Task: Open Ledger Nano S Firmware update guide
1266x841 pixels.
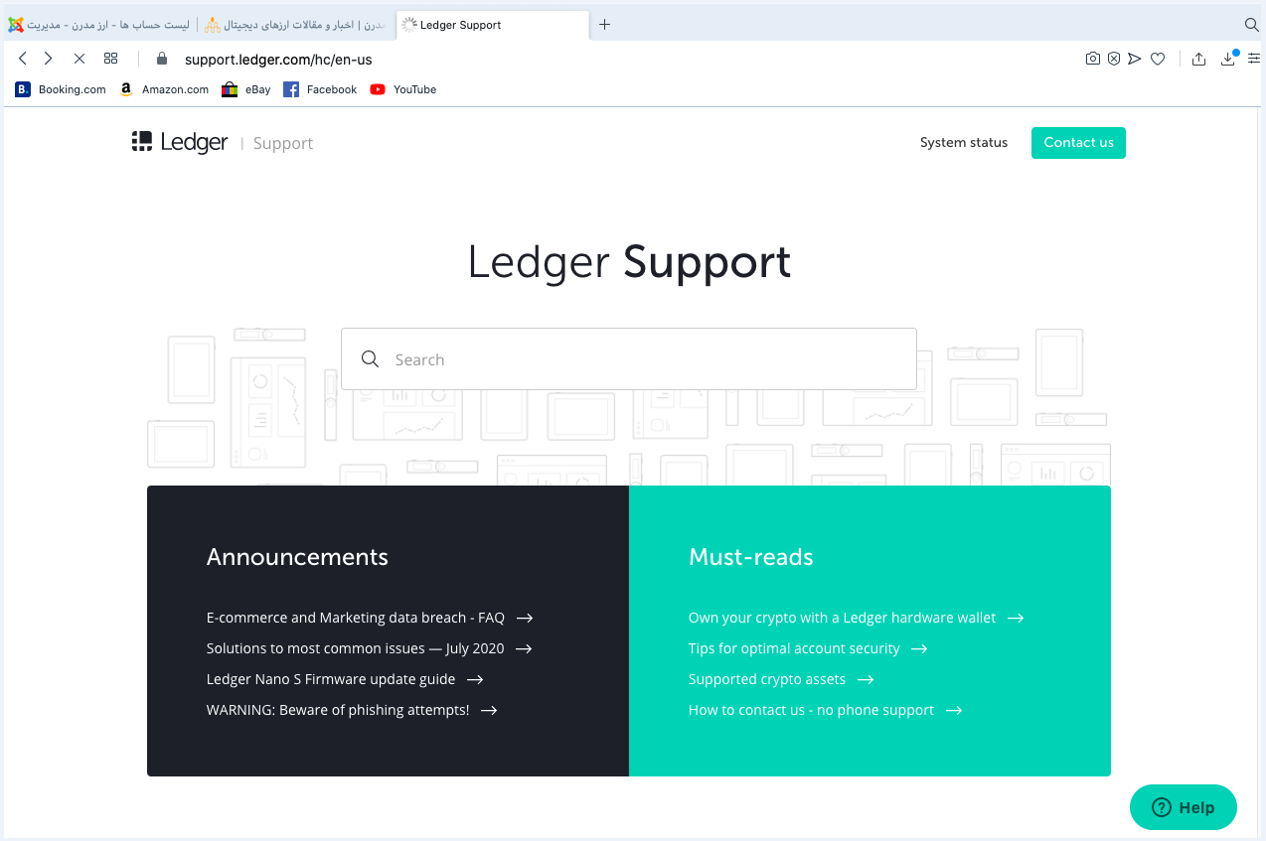Action: click(345, 679)
